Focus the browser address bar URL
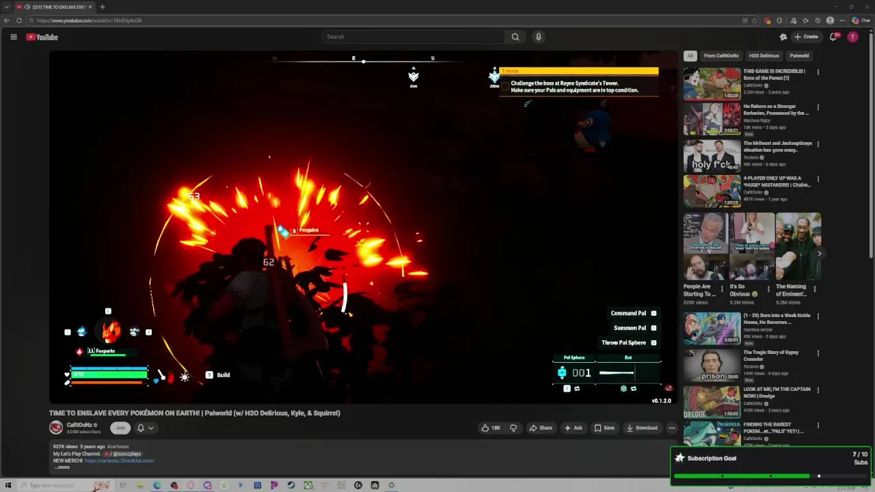 pyautogui.click(x=89, y=20)
